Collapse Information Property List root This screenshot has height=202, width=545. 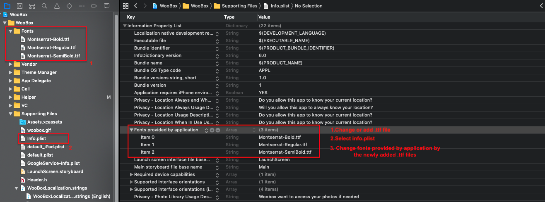(125, 26)
